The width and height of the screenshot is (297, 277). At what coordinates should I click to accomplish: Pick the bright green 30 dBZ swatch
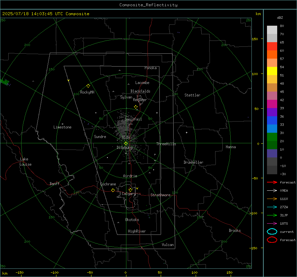272,137
